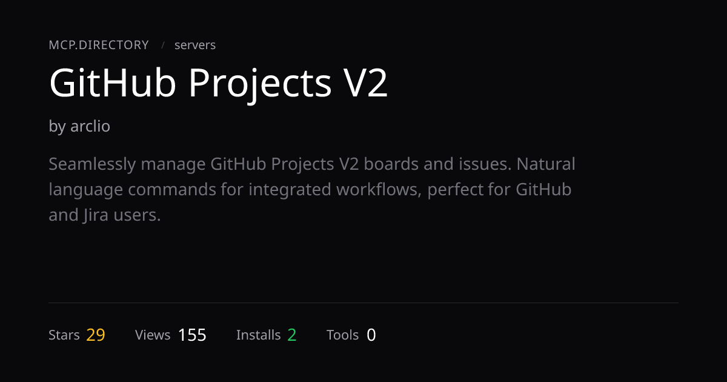Click 'and Jira users.' description line
727x382 pixels.
tap(105, 215)
